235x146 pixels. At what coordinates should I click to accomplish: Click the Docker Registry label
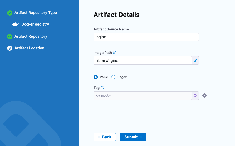click(35, 24)
